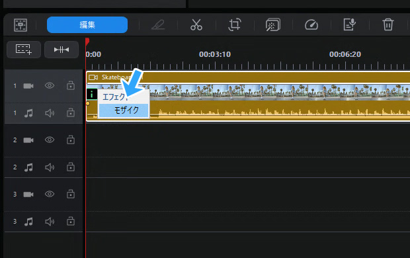Open the video speed gauge tool
This screenshot has height=258, width=410.
point(311,25)
